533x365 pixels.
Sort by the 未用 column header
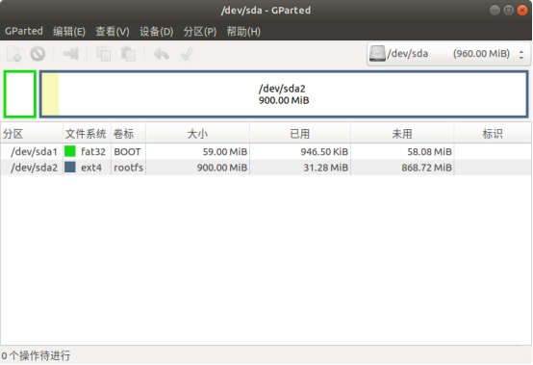[x=402, y=134]
